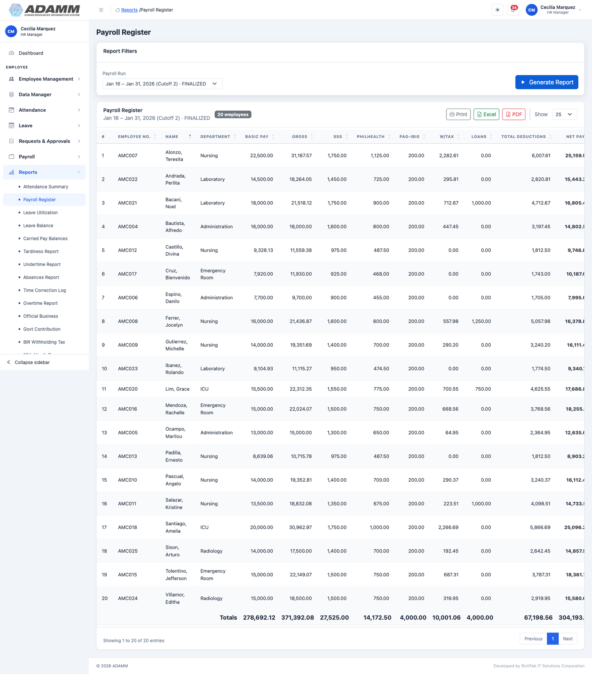Image resolution: width=592 pixels, height=674 pixels.
Task: Click the Attendance calendar icon
Action: point(12,110)
